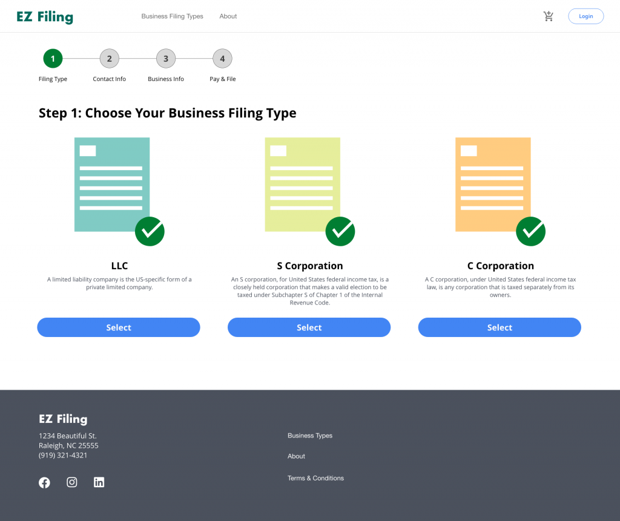The width and height of the screenshot is (620, 521).
Task: Open the About page from top navigation
Action: [228, 16]
